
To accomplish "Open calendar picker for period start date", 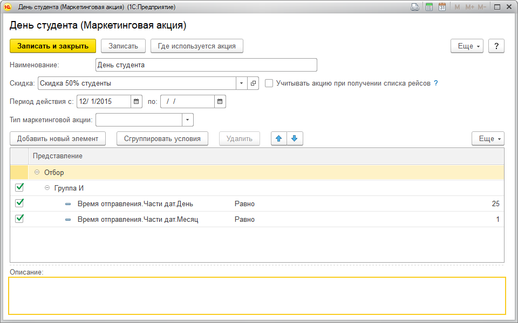I will click(137, 101).
